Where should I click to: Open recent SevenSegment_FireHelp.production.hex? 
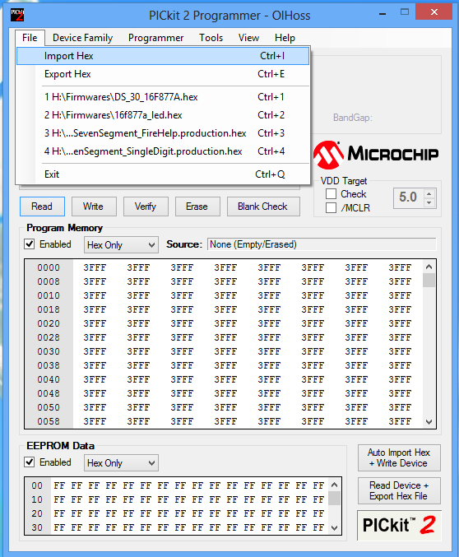[163, 133]
